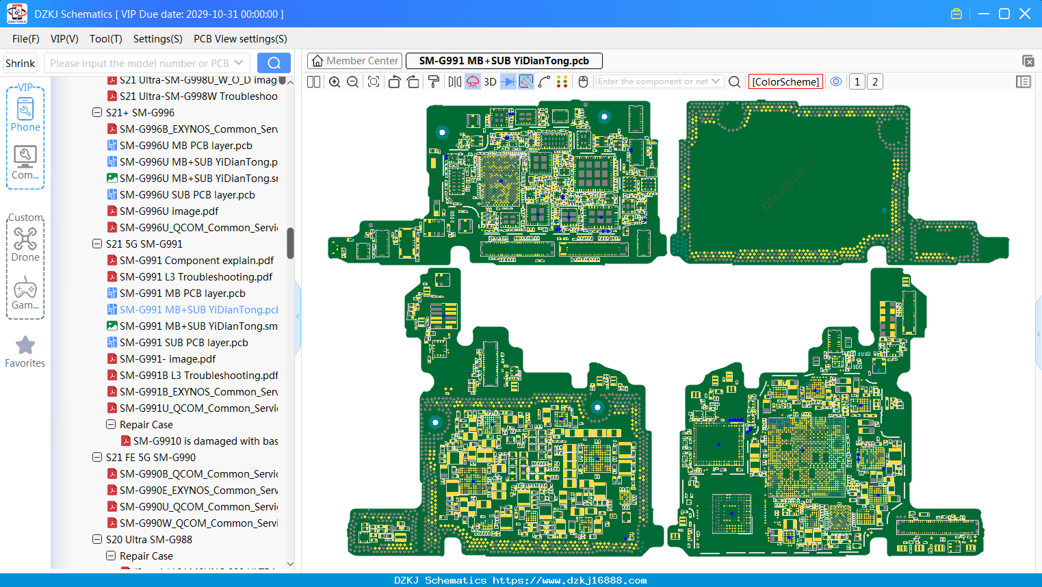This screenshot has width=1042, height=587.
Task: Search for the entered component or net
Action: pyautogui.click(x=734, y=82)
